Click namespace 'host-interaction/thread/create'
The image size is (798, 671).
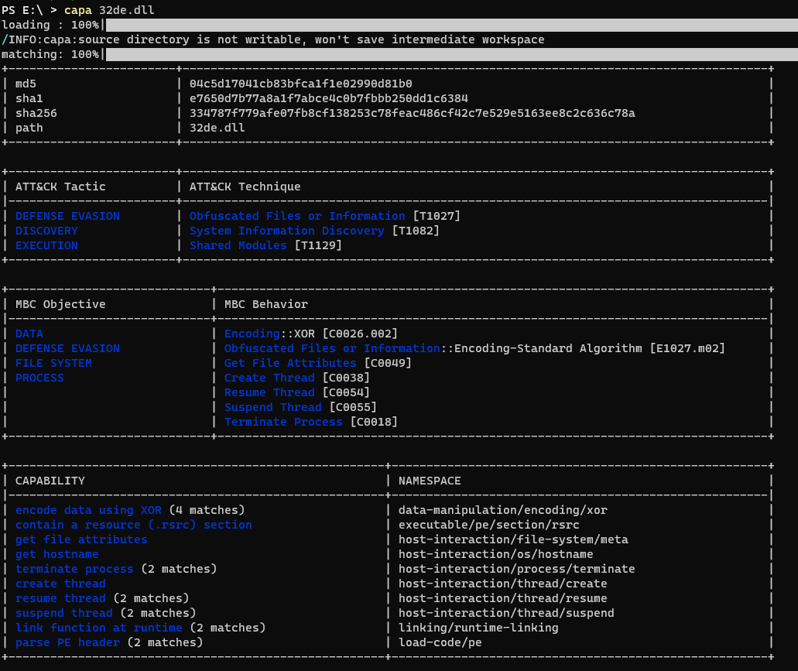pyautogui.click(x=503, y=584)
